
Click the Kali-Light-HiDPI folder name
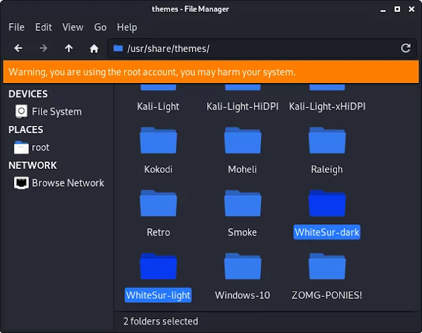[243, 106]
